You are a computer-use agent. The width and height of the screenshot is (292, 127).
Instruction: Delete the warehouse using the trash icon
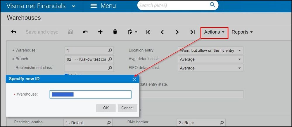(x=115, y=32)
